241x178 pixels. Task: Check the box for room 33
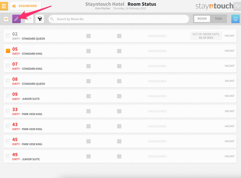click(8, 111)
